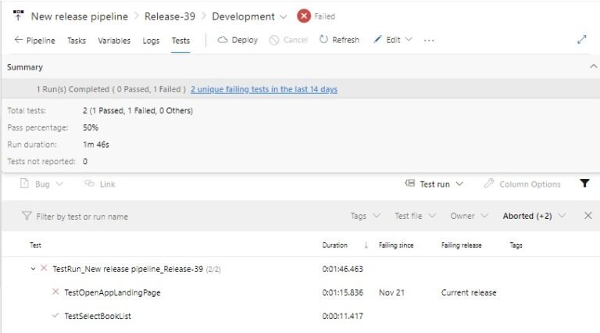Click the 0:01:15.836 duration value
Viewport: 600px width, 333px height.
click(x=342, y=292)
